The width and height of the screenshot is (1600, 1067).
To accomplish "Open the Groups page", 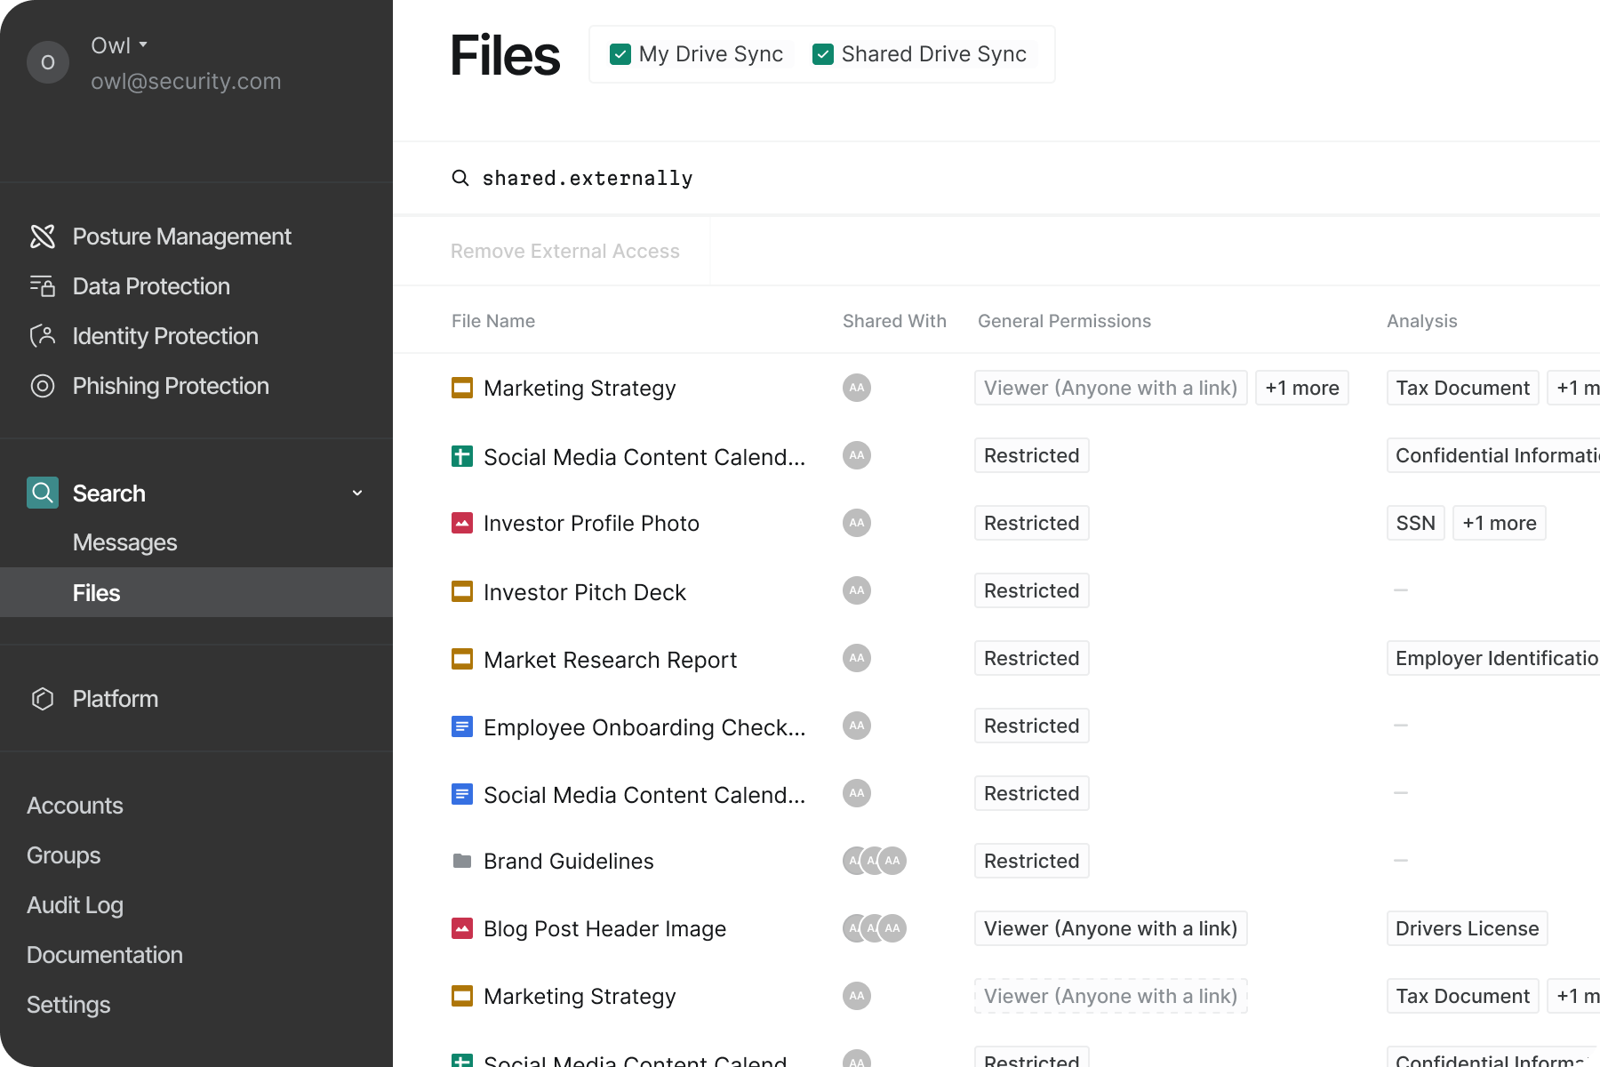I will pos(63,855).
